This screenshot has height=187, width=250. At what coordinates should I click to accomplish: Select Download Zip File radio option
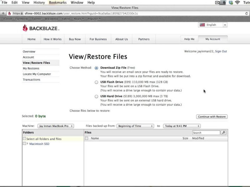click(96, 68)
